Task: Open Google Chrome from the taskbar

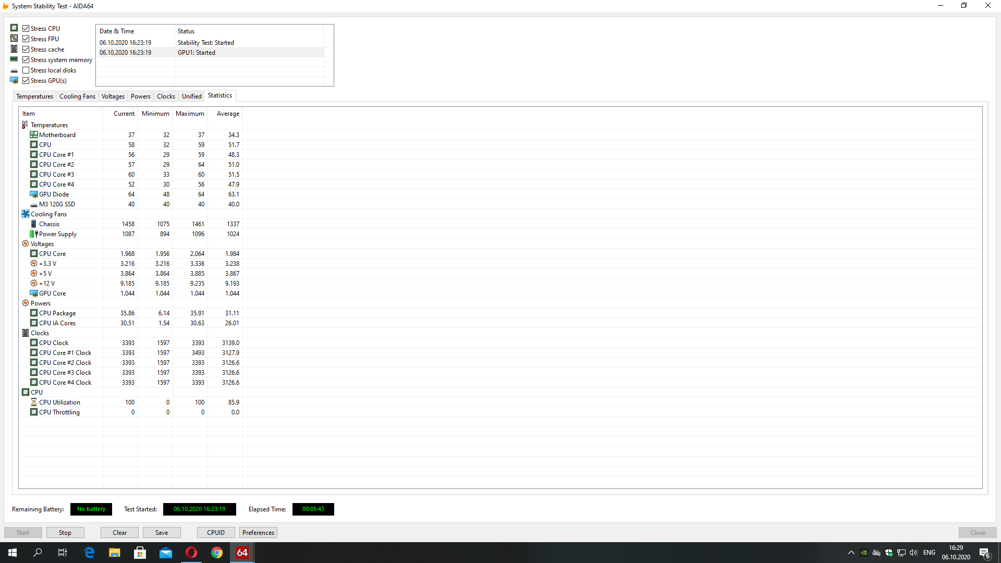Action: click(x=217, y=553)
